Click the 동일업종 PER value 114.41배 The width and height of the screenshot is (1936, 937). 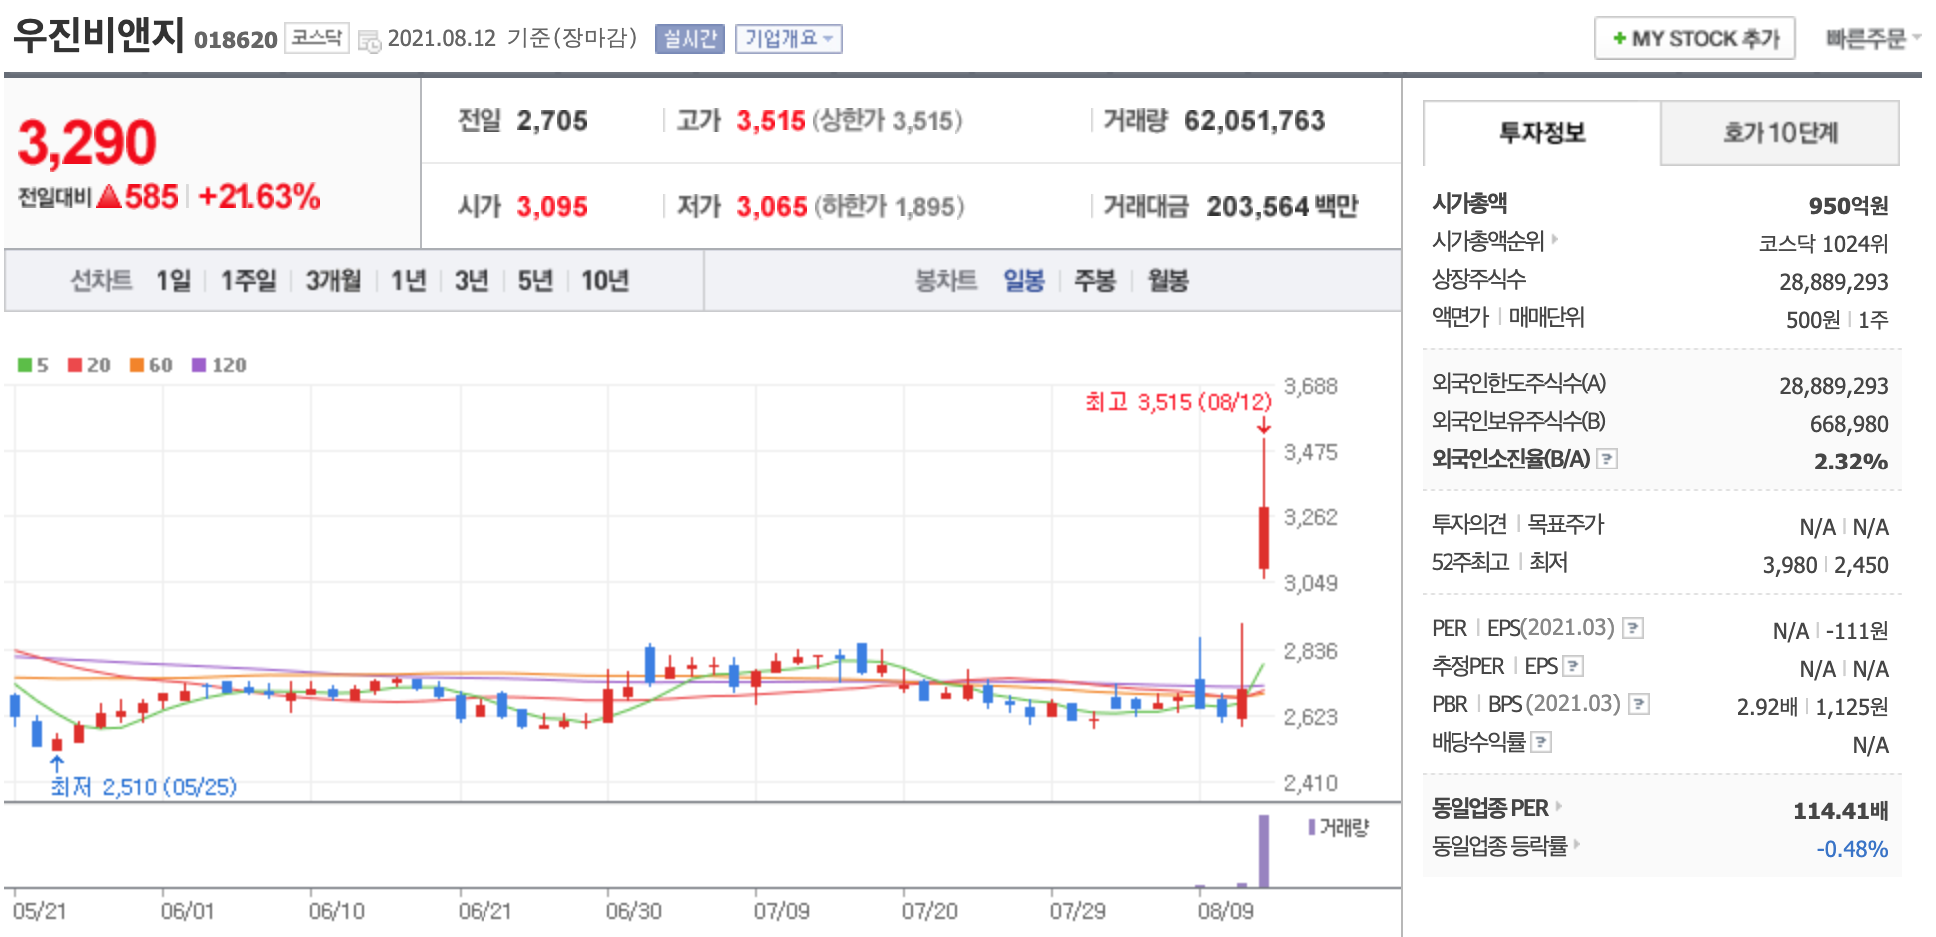pos(1841,811)
